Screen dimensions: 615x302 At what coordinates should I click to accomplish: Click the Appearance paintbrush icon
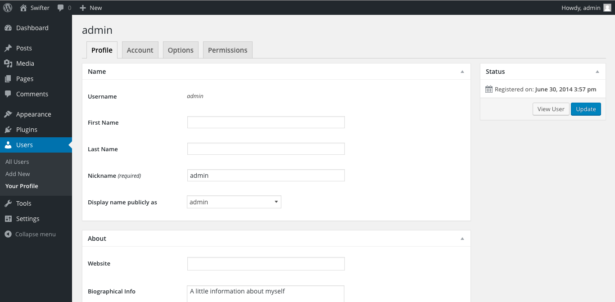(8, 114)
